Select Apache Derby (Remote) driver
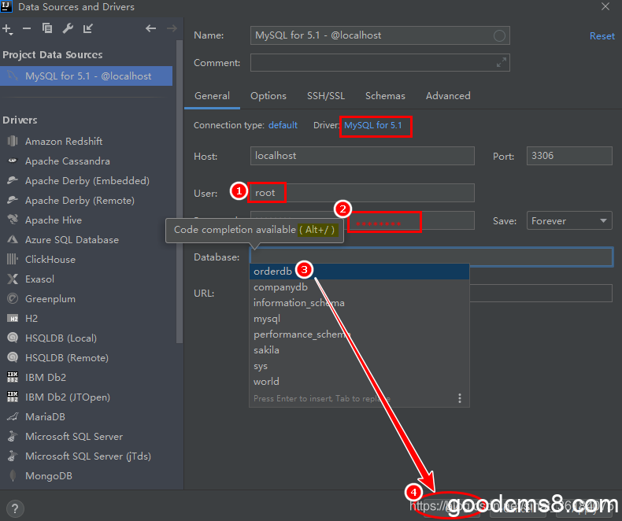The height and width of the screenshot is (521, 622). (80, 200)
